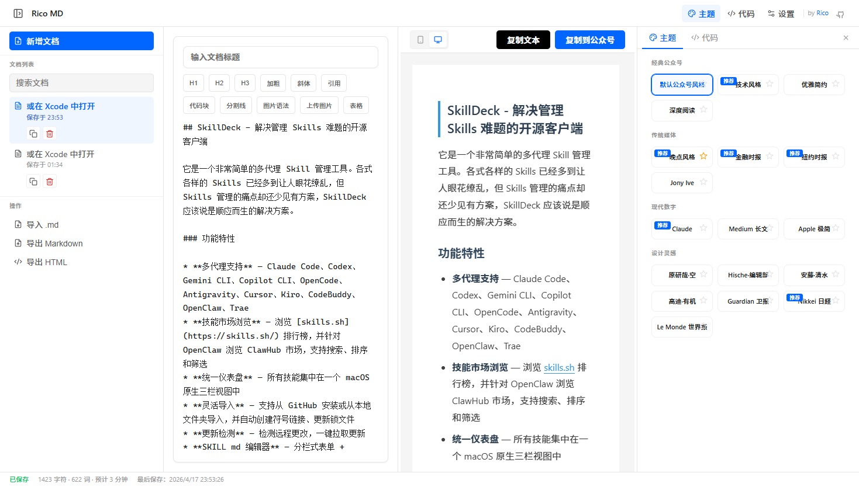Delete the document saved at 23:53
This screenshot has width=859, height=487.
(x=50, y=134)
